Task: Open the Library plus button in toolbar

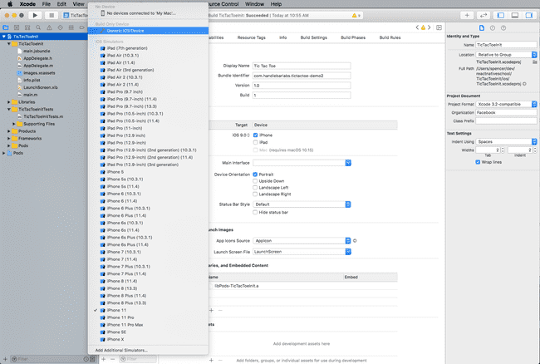Action: 467,15
